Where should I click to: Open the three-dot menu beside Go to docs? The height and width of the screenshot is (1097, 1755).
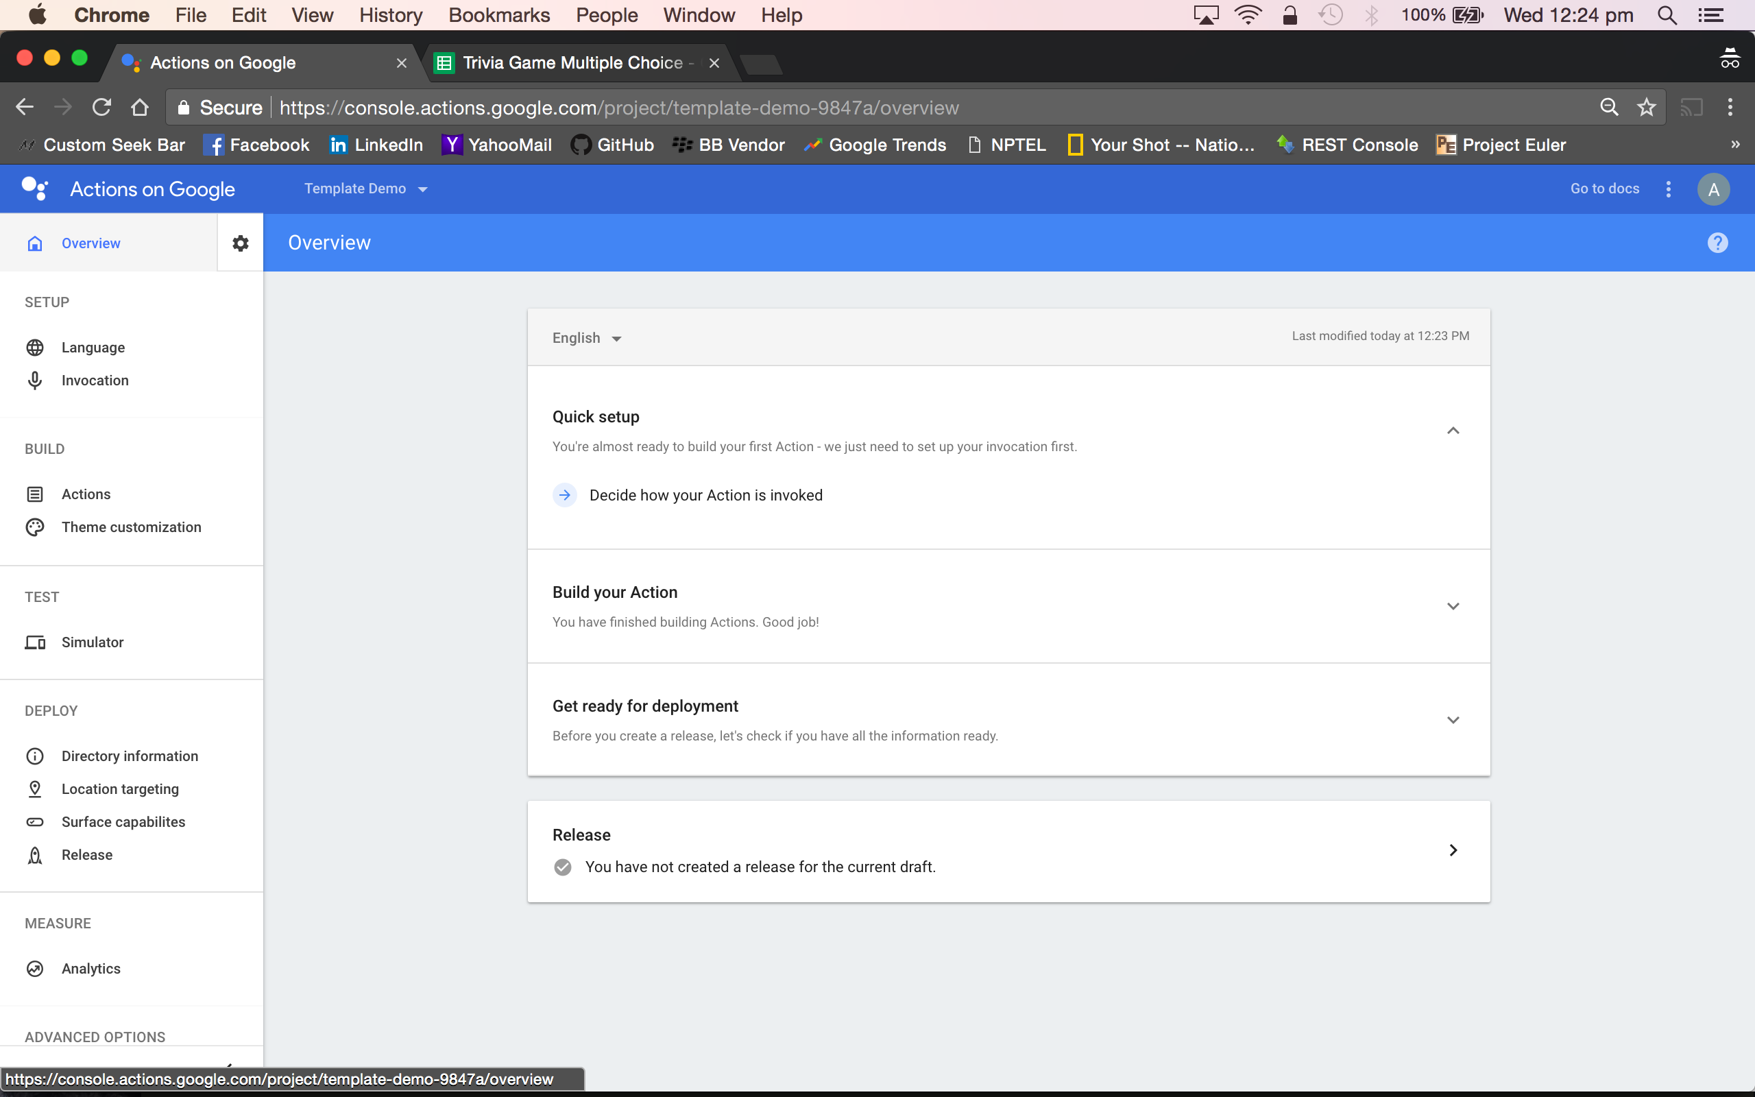coord(1668,189)
